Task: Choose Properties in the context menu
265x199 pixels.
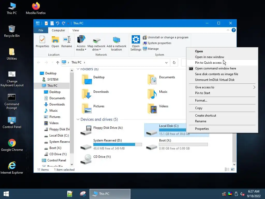Action: click(222, 129)
